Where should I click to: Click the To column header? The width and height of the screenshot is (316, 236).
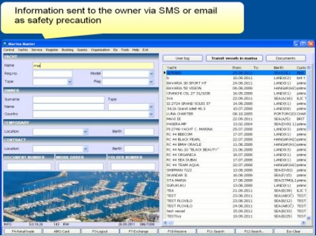pyautogui.click(x=255, y=67)
